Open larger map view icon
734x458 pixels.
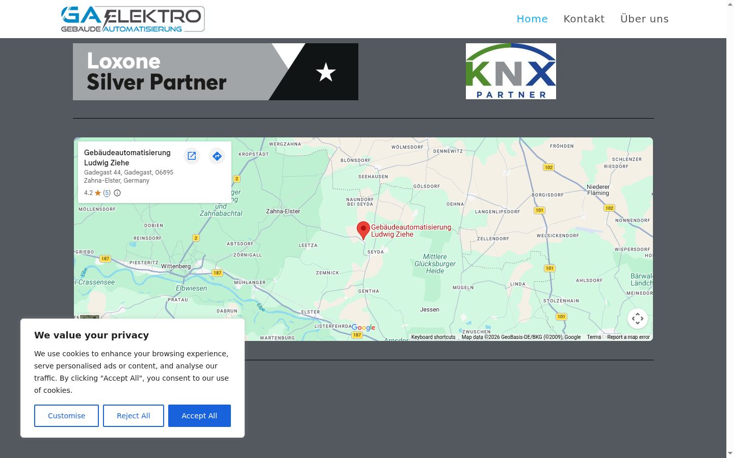click(192, 156)
